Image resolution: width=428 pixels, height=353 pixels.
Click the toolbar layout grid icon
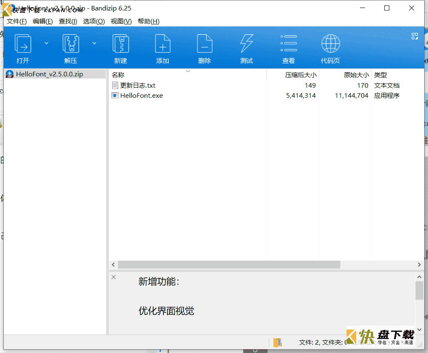[415, 36]
